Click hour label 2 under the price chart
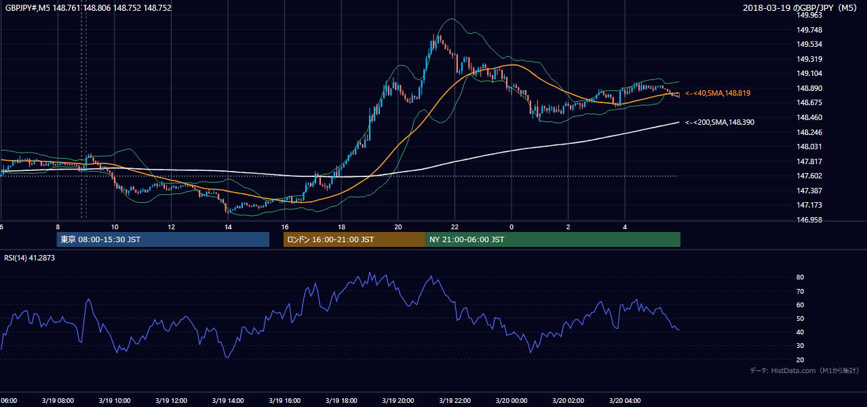Screen dimensions: 867x407 click(568, 227)
